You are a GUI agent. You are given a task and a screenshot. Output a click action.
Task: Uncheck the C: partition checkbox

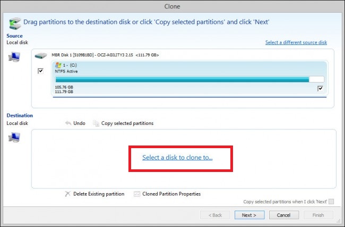(320, 88)
